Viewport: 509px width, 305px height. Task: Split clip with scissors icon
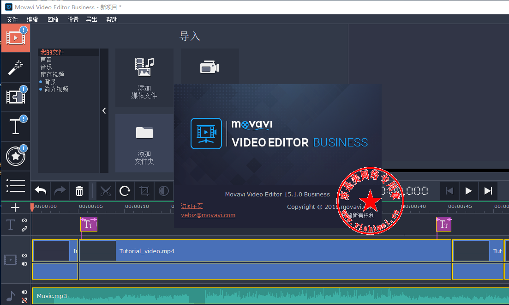(106, 191)
